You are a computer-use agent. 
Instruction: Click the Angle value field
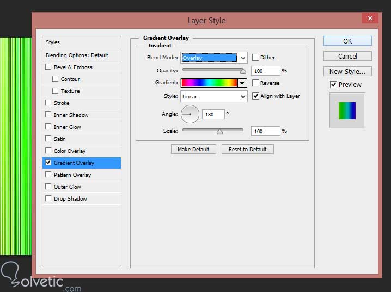213,114
